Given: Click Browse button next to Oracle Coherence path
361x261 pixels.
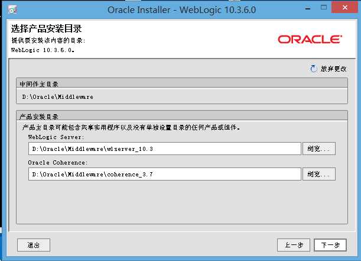Looking at the screenshot, I should 318,174.
